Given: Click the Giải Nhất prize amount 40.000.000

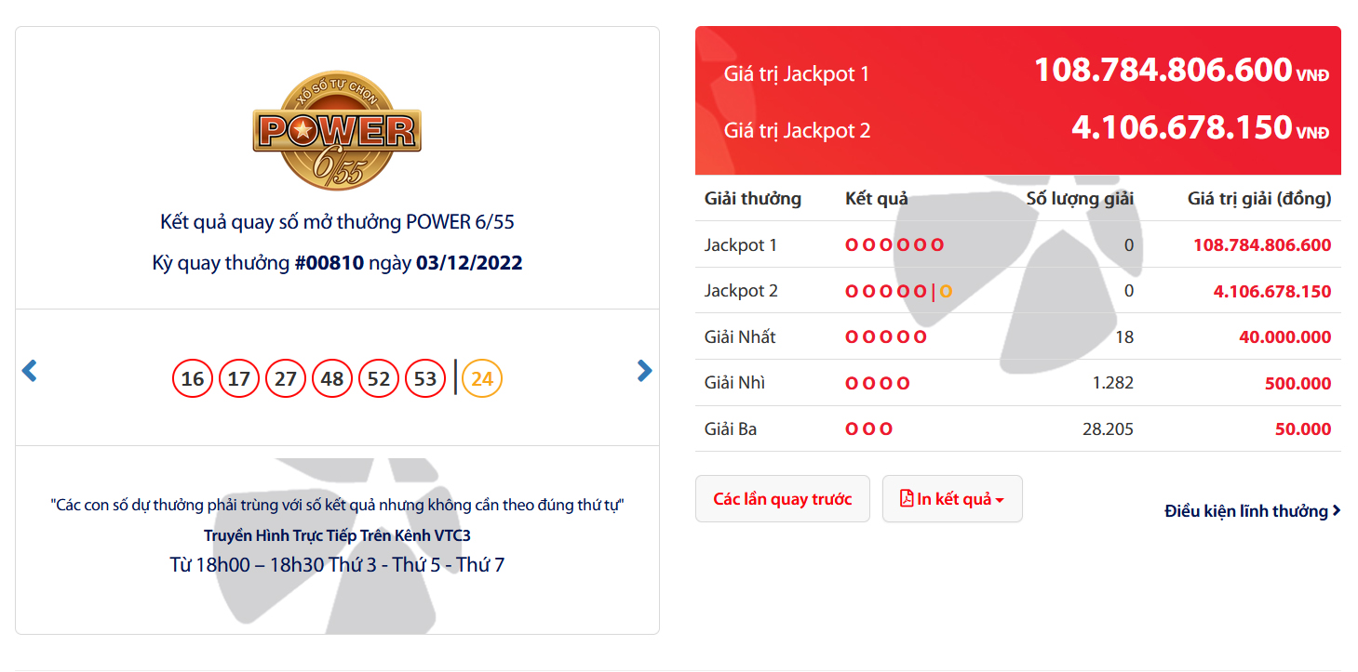Looking at the screenshot, I should pos(1285,336).
